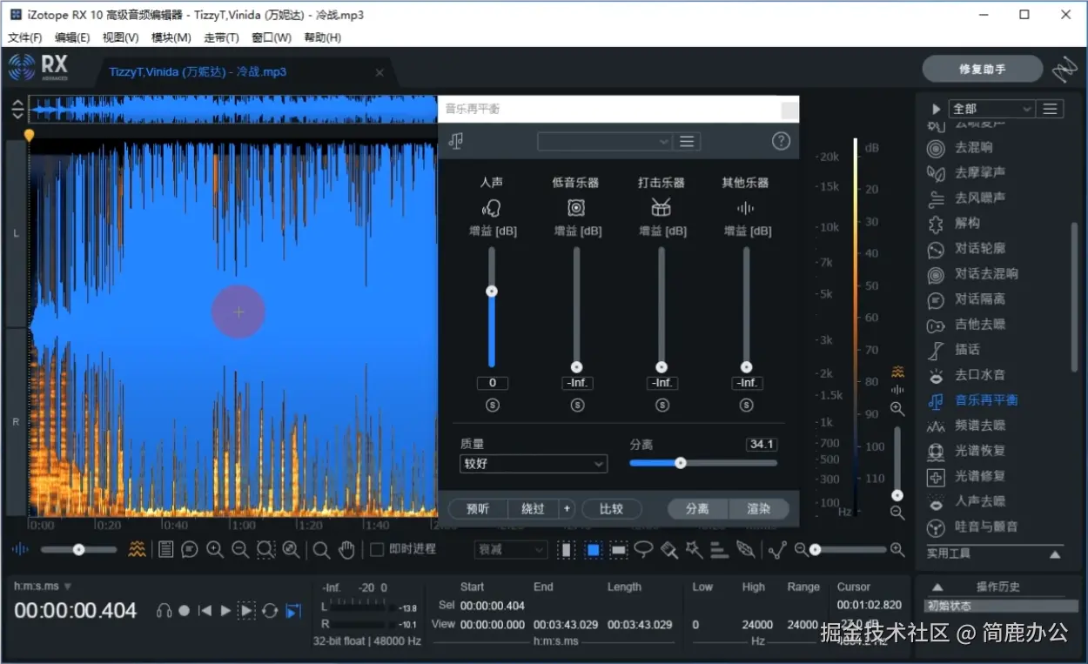Select the brush selection tool
The image size is (1088, 664).
pyautogui.click(x=668, y=549)
